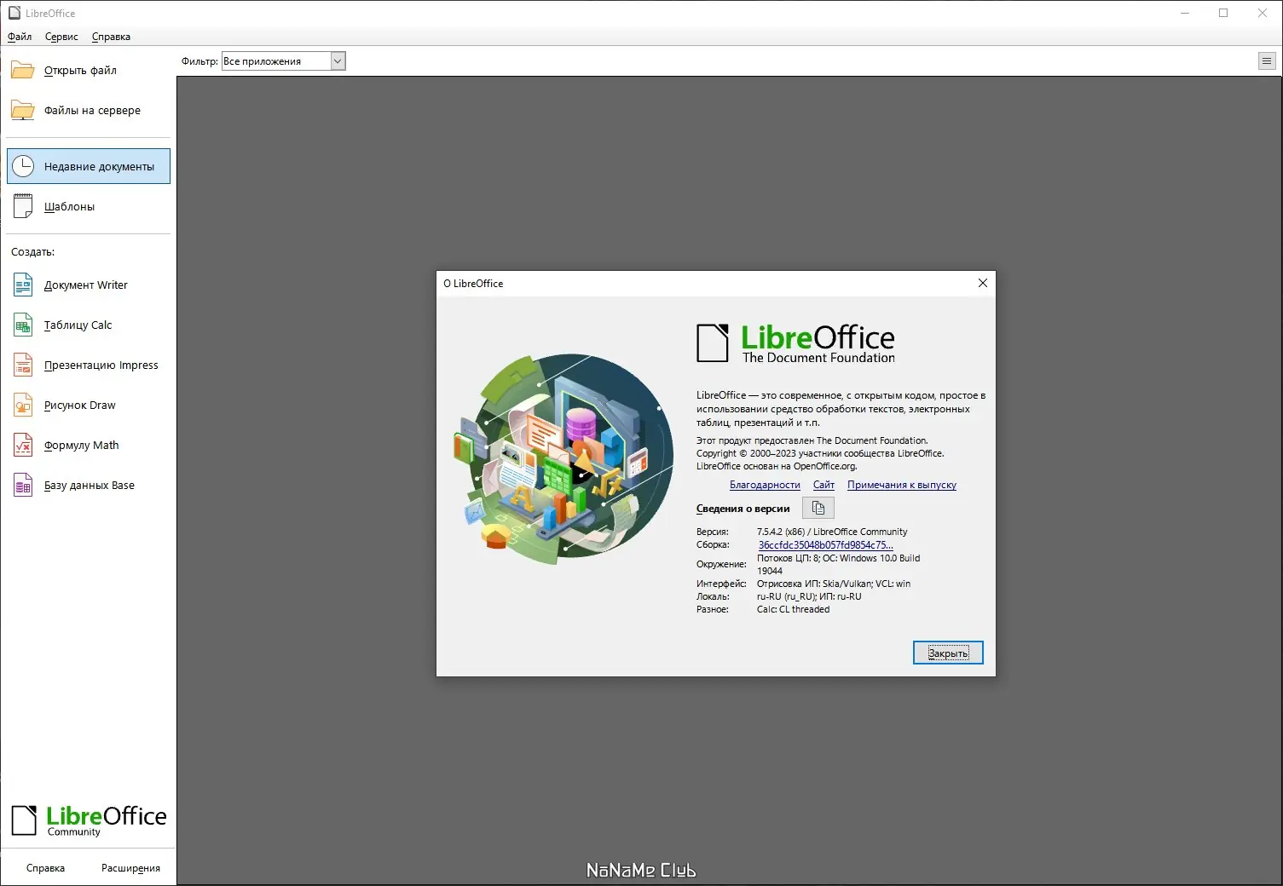The height and width of the screenshot is (886, 1283).
Task: Click the Open File folder icon
Action: coord(23,70)
